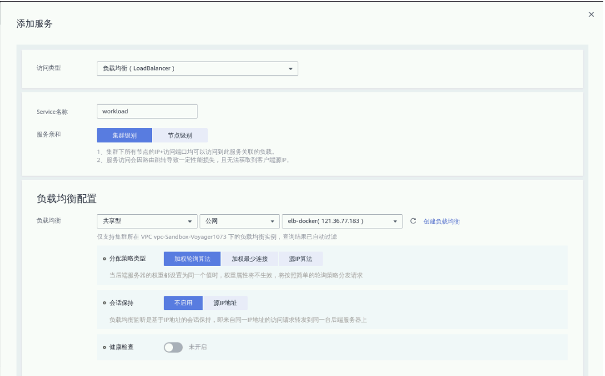Choose 加权最少连接 allocation policy
The height and width of the screenshot is (376, 605).
coord(249,259)
